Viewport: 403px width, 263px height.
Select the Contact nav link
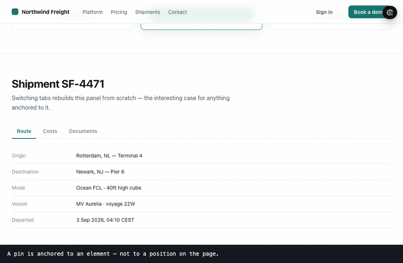pos(177,12)
